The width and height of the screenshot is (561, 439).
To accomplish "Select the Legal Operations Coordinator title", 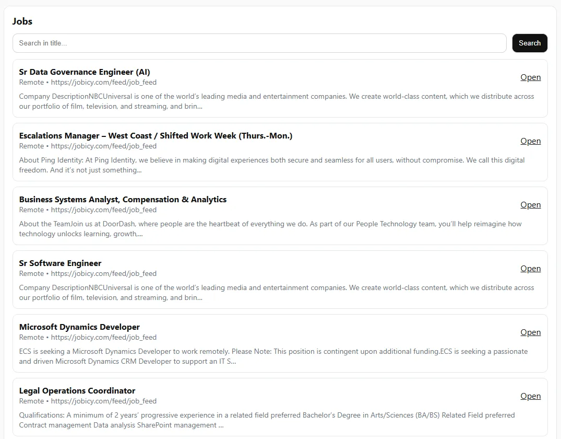I will pos(77,390).
